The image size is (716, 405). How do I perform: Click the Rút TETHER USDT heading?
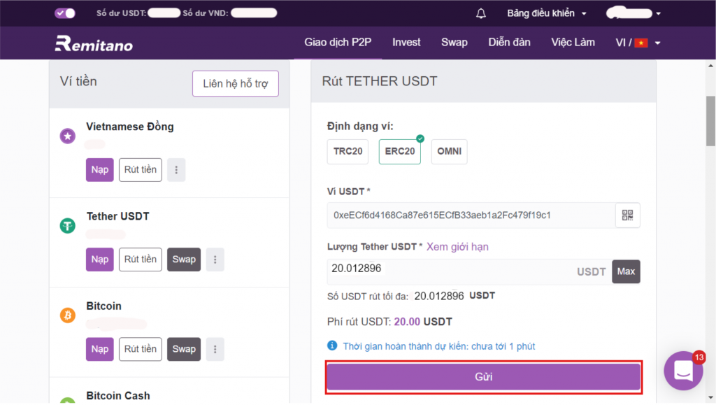click(380, 81)
